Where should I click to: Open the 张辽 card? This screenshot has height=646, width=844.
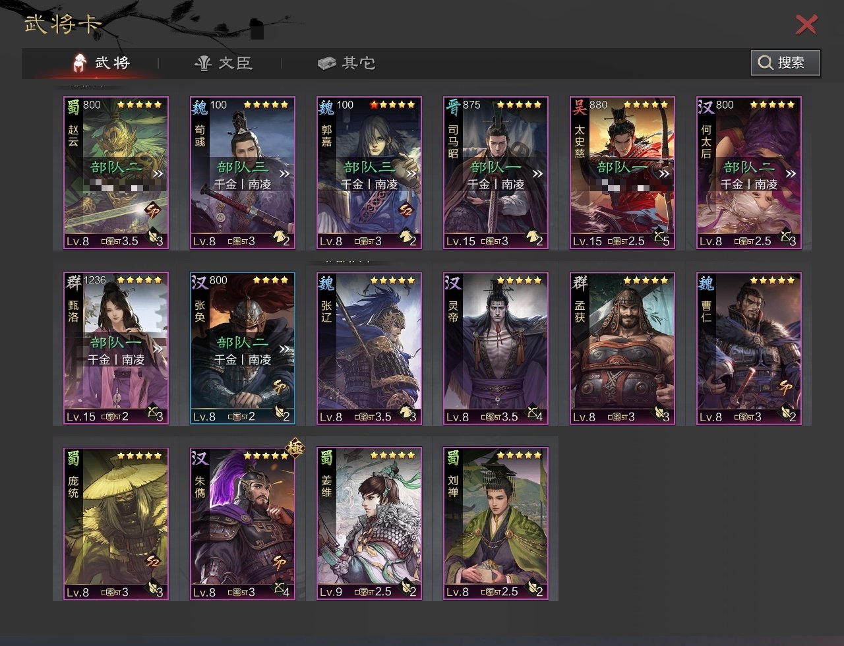point(369,348)
